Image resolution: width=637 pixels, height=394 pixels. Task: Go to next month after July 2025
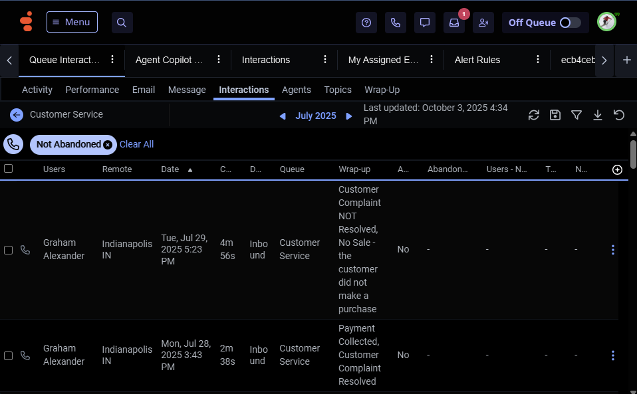point(349,116)
